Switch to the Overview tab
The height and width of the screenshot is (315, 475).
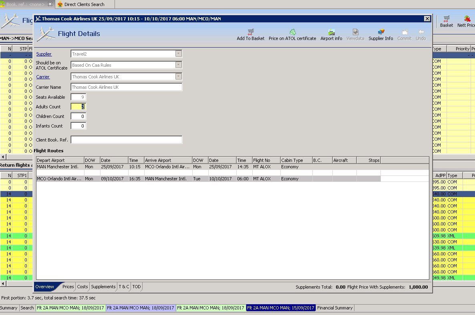click(x=44, y=287)
